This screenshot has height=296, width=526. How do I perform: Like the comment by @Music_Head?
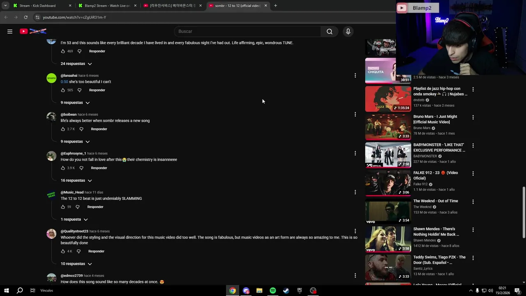(x=63, y=207)
